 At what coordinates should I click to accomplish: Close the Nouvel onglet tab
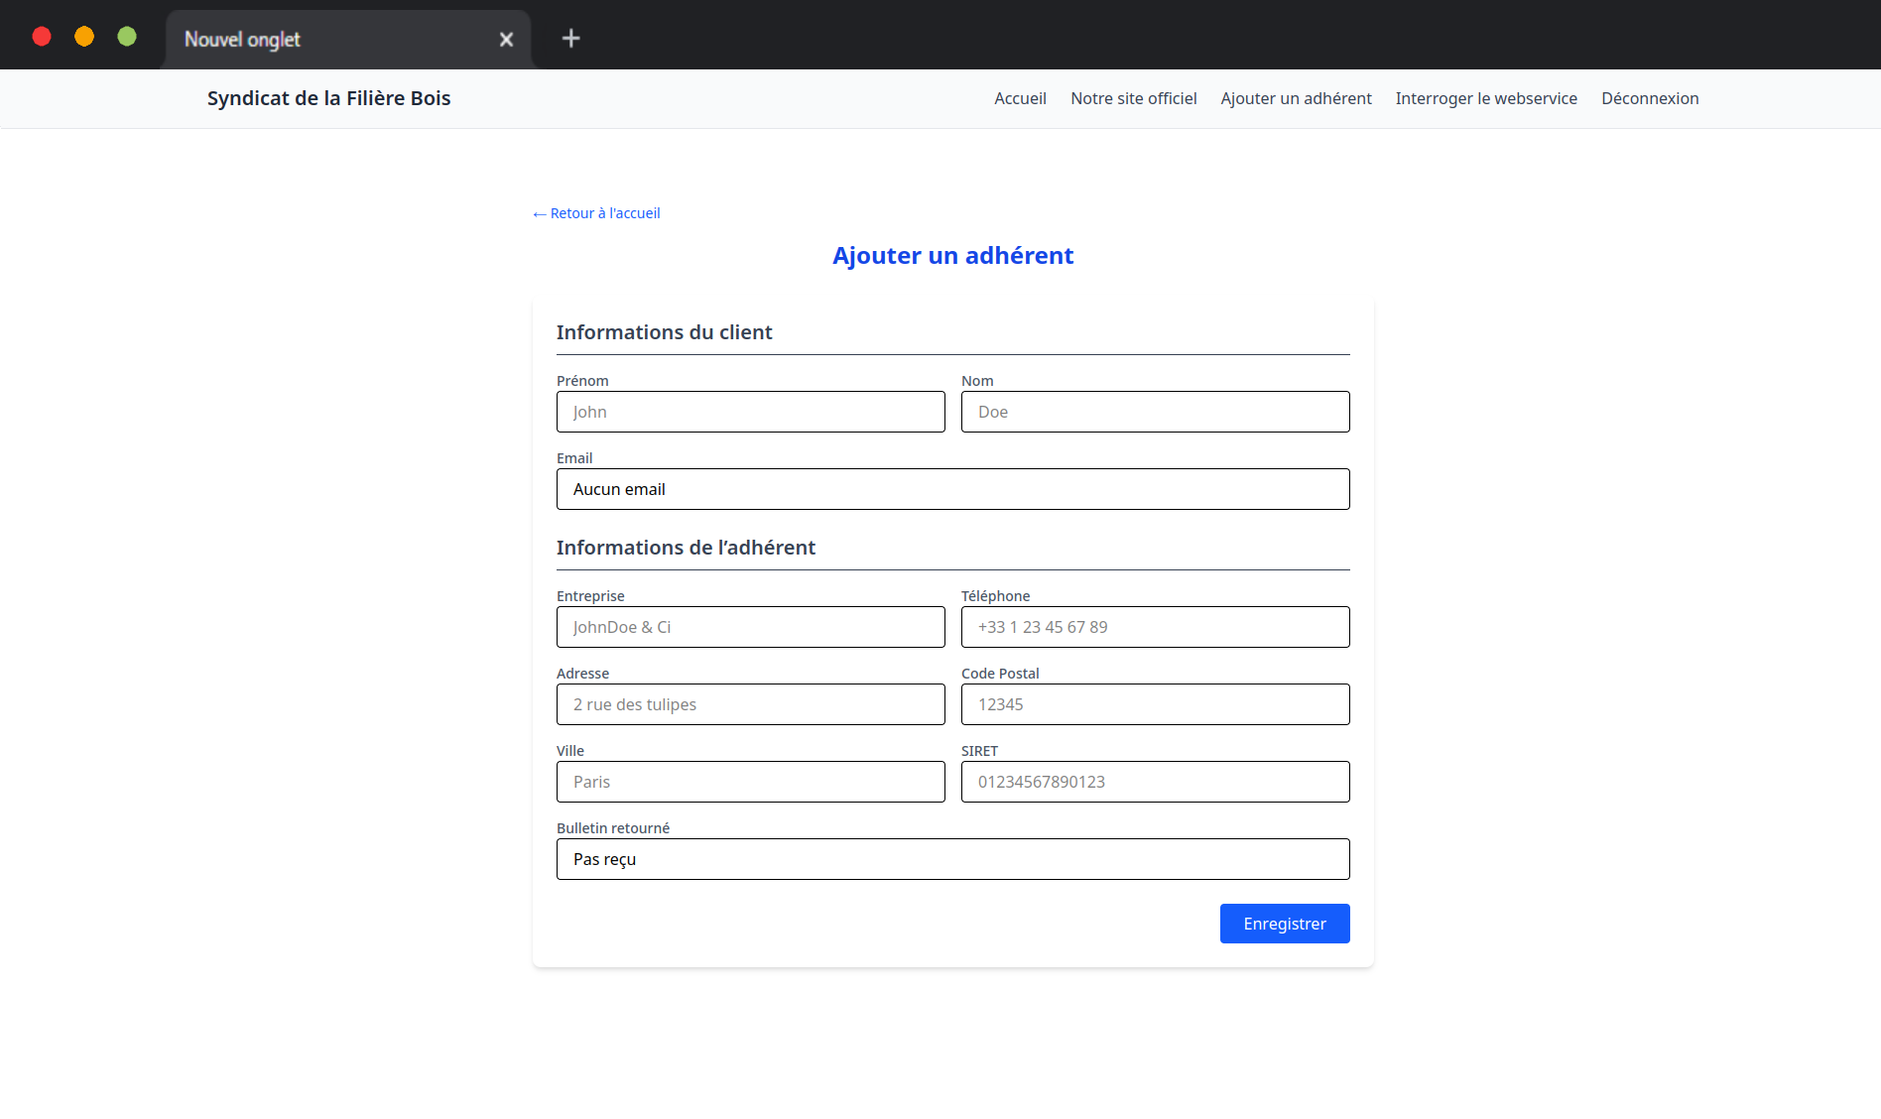[x=506, y=40]
